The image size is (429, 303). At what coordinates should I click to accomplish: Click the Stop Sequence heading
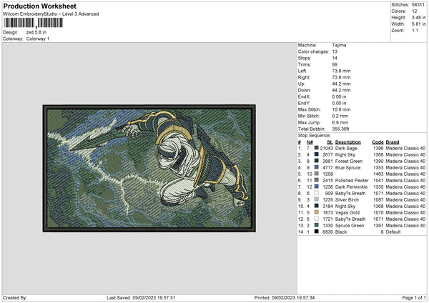[x=314, y=134]
